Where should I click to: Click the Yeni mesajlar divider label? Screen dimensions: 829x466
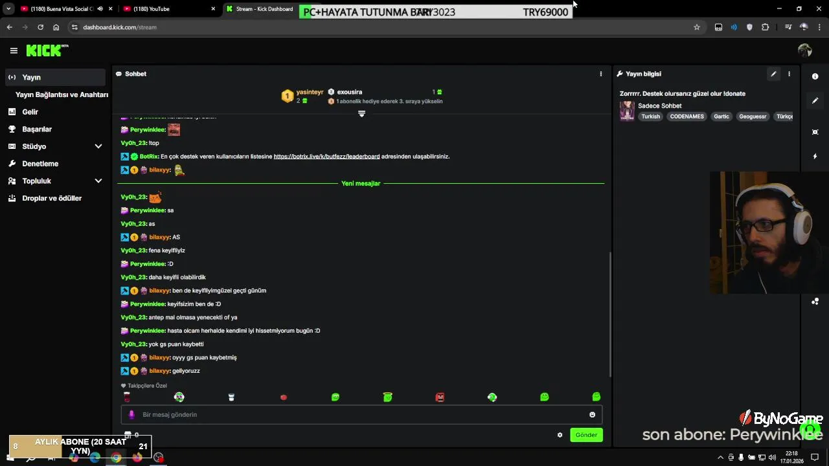click(x=361, y=184)
